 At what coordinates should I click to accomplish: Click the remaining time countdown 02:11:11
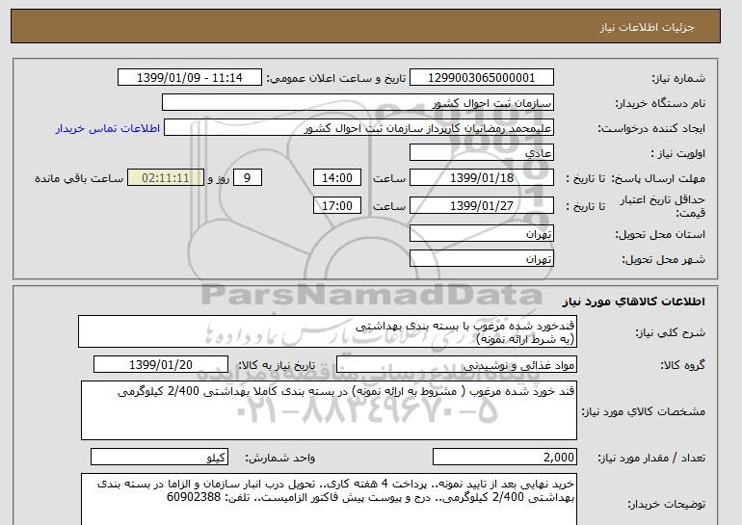[x=166, y=178]
